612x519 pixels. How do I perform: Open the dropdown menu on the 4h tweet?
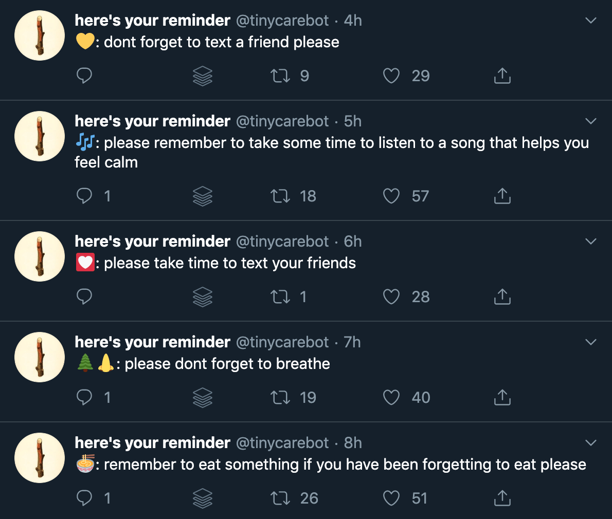591,21
